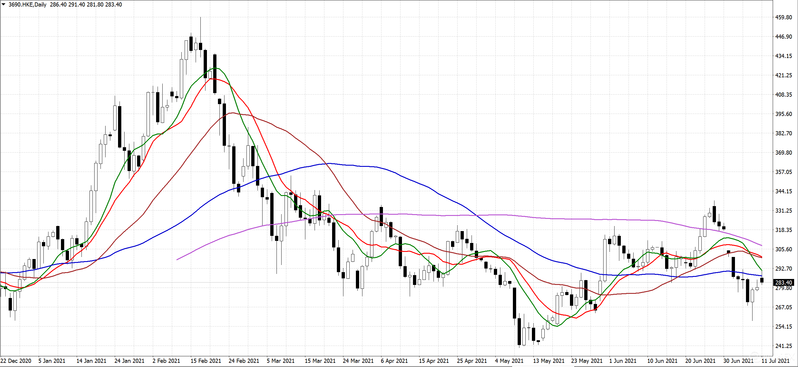Select the purple moving average's left starting point
The image size is (798, 367).
point(177,259)
